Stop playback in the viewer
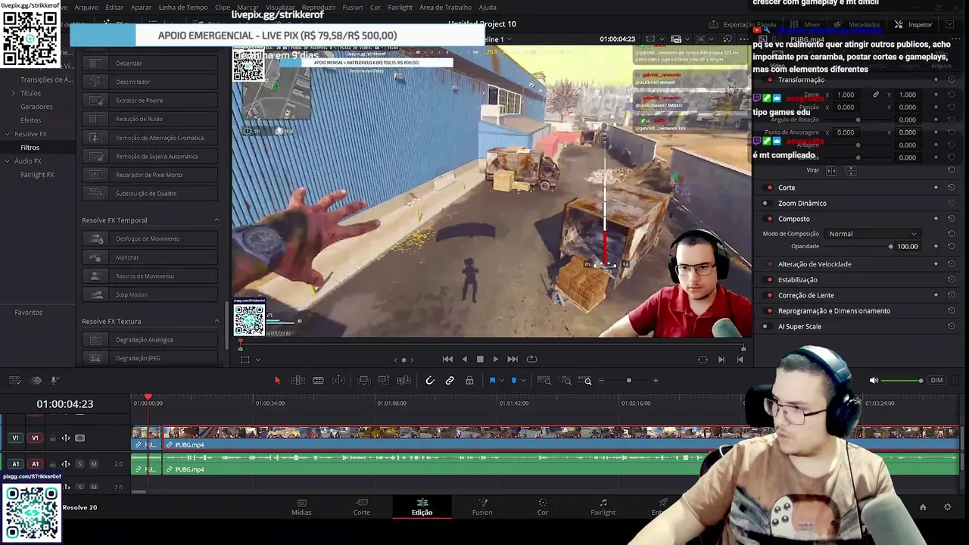The height and width of the screenshot is (545, 969). pos(480,360)
